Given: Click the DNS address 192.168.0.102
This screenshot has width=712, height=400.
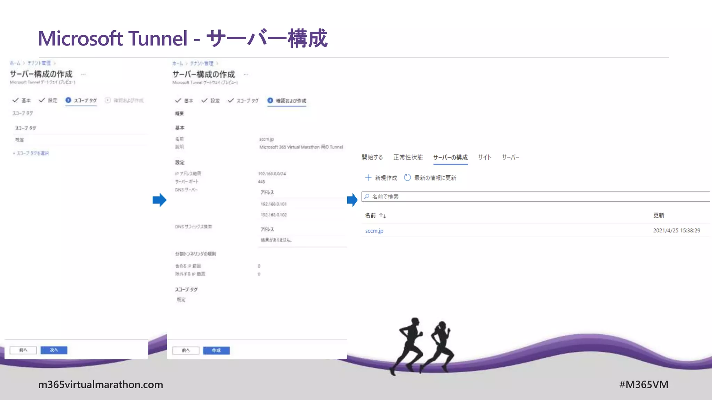Looking at the screenshot, I should tap(274, 215).
